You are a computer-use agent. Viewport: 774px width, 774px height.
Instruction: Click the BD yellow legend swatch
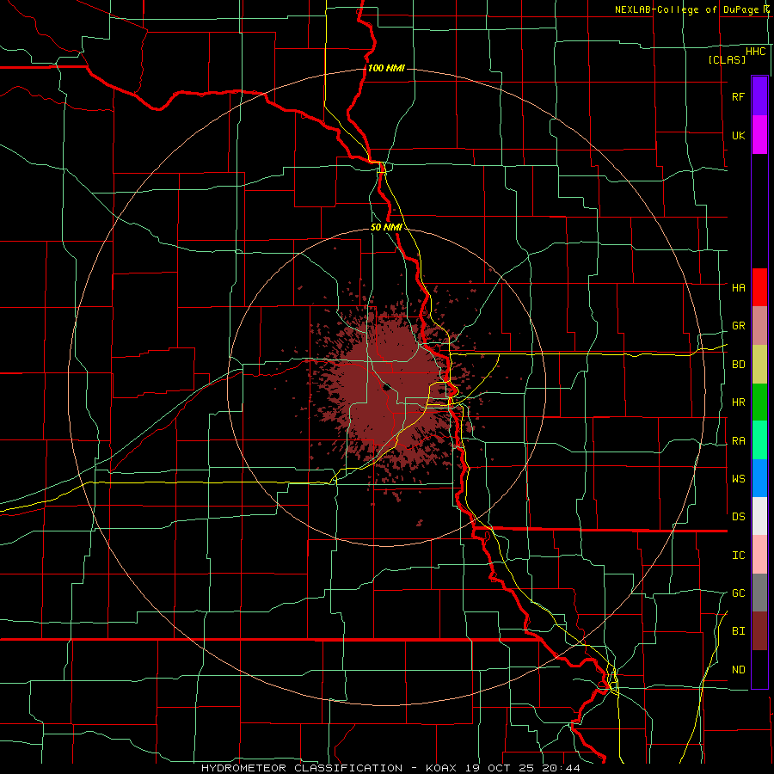pyautogui.click(x=759, y=365)
